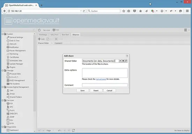Screen dimensions: 192x134
Task: Collapse the Storage tree node
Action: (3, 70)
